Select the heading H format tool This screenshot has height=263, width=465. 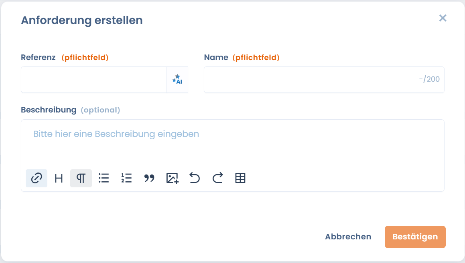[59, 178]
